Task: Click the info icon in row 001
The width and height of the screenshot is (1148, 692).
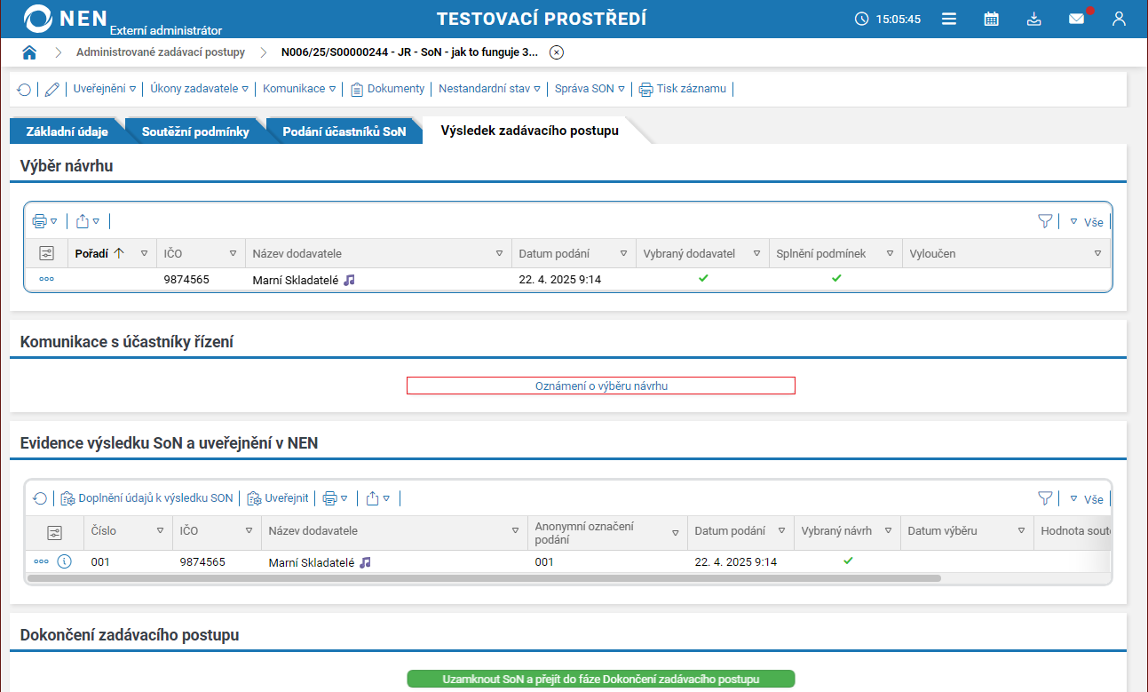Action: pos(64,561)
